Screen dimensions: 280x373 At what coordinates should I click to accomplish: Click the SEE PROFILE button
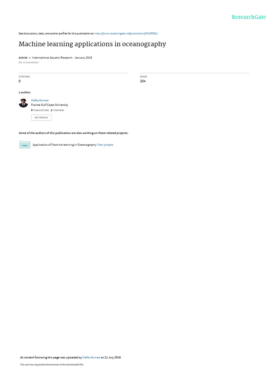click(x=41, y=118)
